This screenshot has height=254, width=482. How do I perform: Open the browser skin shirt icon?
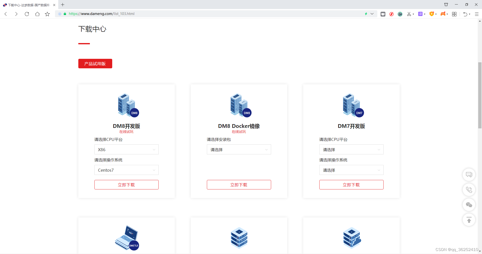pyautogui.click(x=446, y=5)
